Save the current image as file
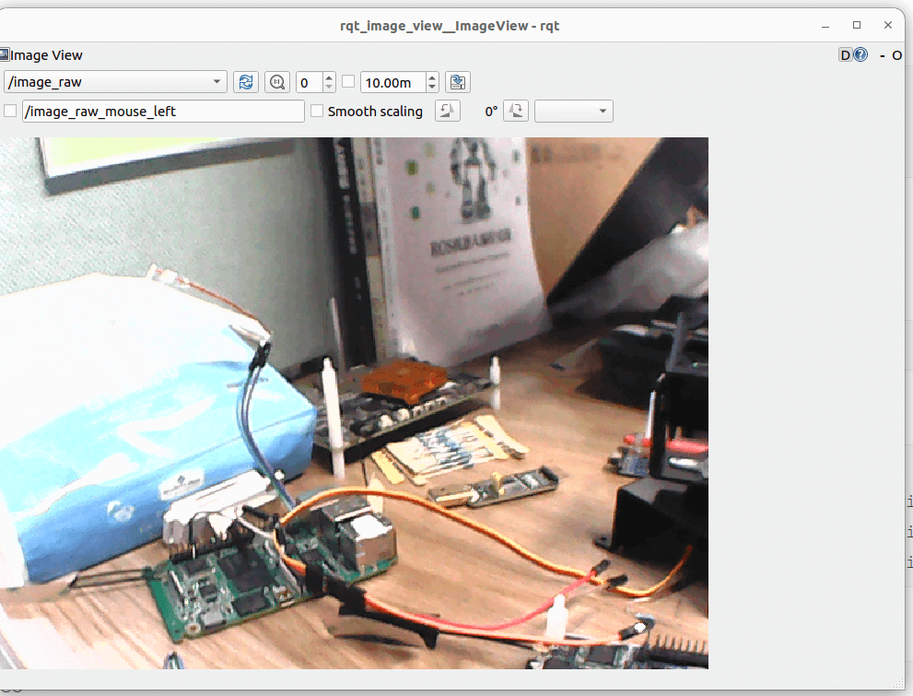 click(458, 82)
